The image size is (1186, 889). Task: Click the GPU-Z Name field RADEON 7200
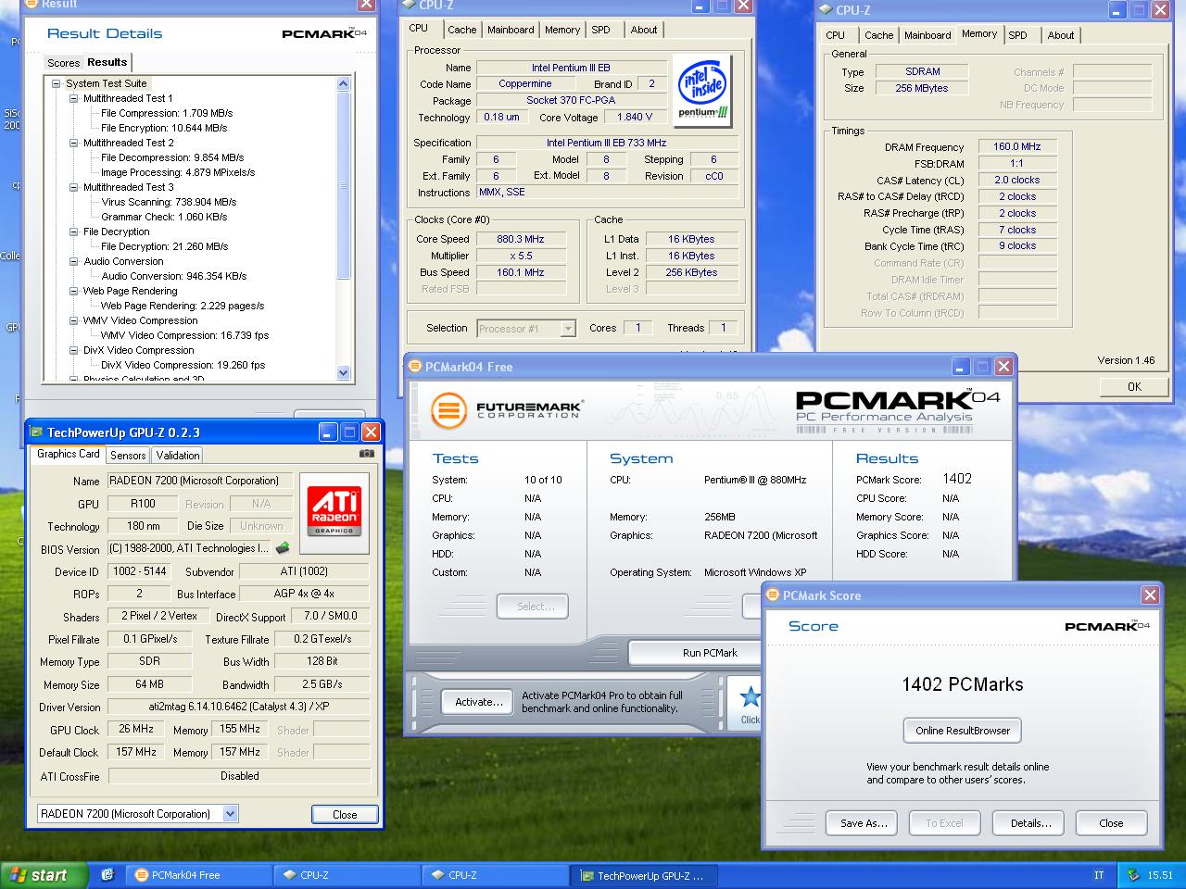[200, 481]
